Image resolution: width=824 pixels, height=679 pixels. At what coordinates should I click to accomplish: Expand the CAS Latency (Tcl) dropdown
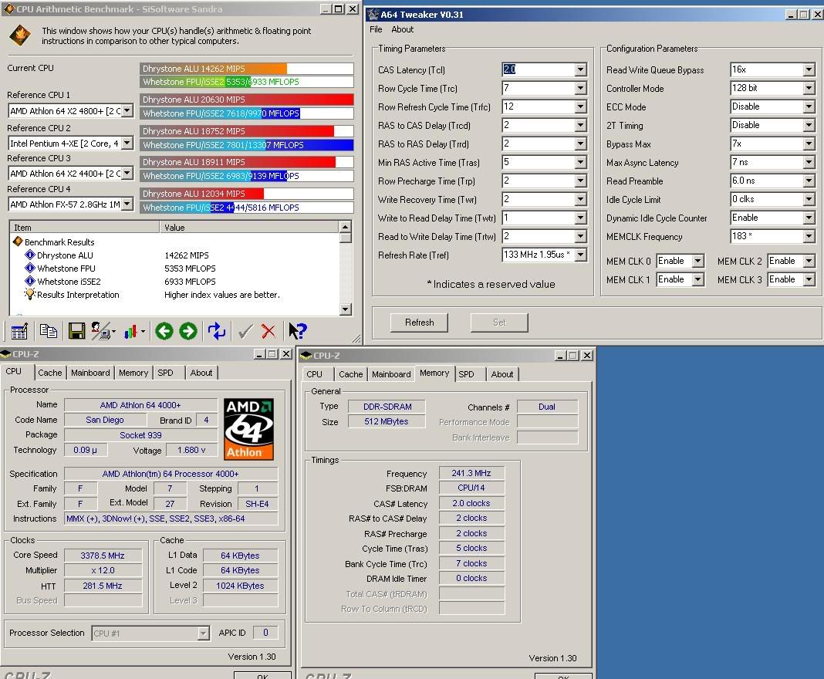[581, 69]
